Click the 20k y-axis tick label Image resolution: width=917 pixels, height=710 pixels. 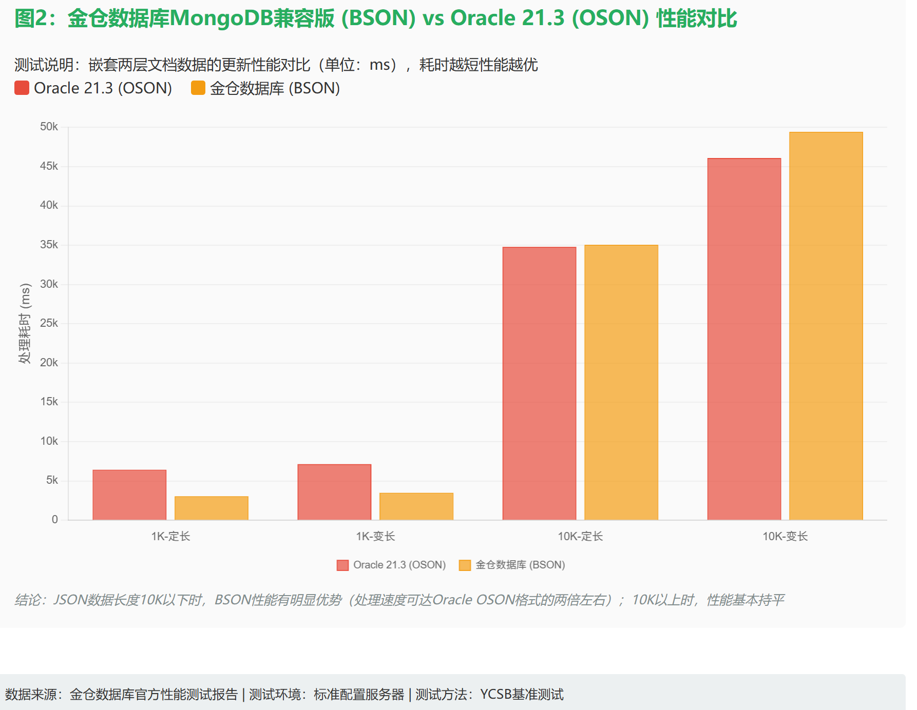click(x=49, y=363)
